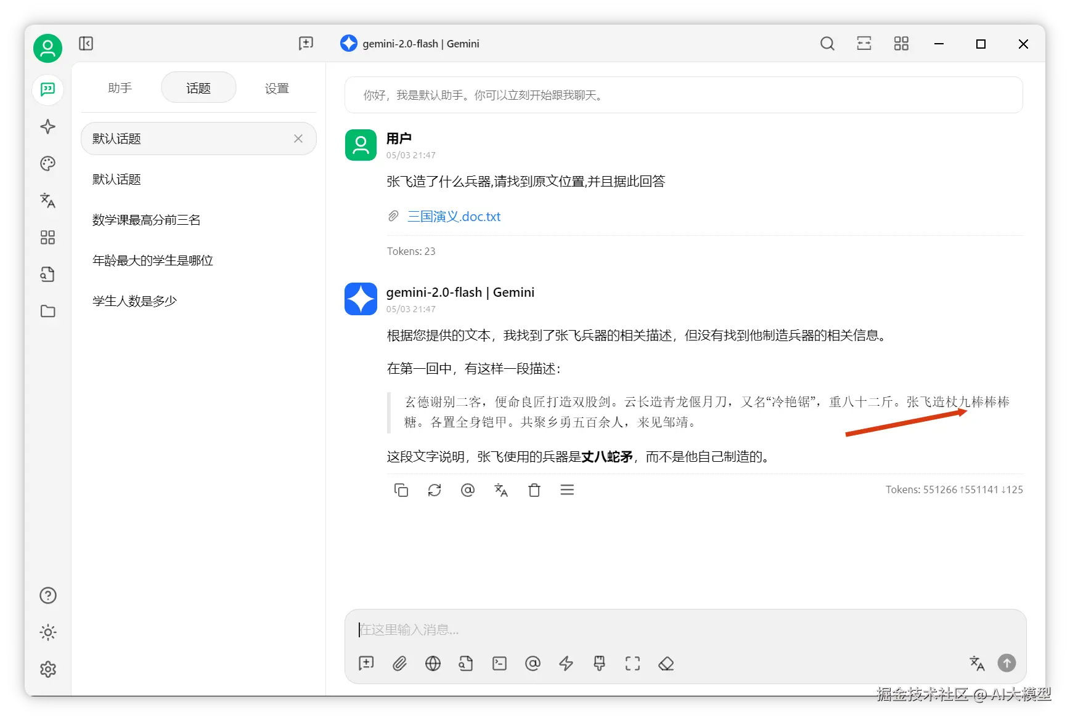Image resolution: width=1070 pixels, height=721 pixels.
Task: Toggle narrow message layout icon
Action: [x=864, y=43]
